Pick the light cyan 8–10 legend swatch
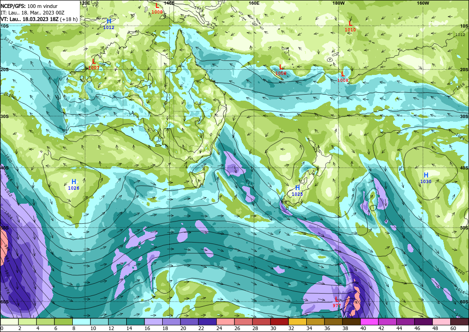 [81, 322]
